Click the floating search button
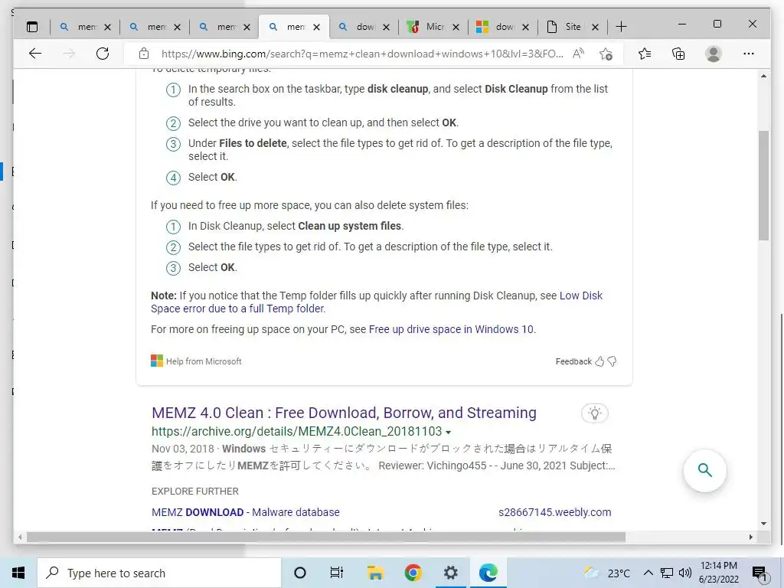784x588 pixels. pyautogui.click(x=705, y=471)
